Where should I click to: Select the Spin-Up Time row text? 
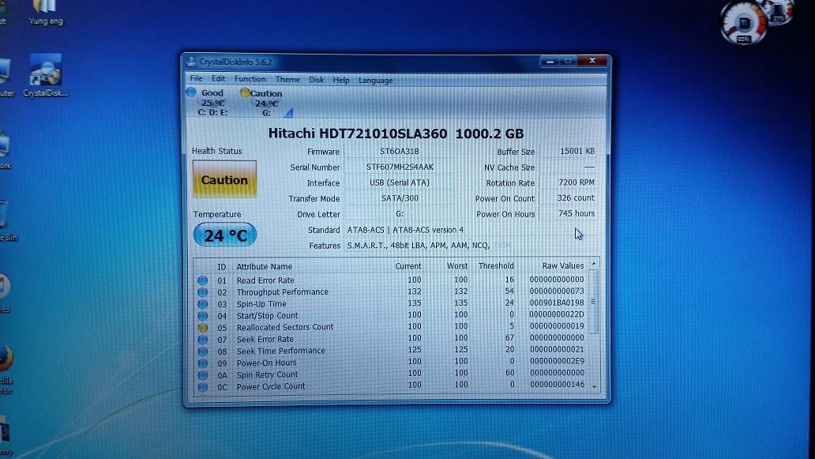click(261, 304)
